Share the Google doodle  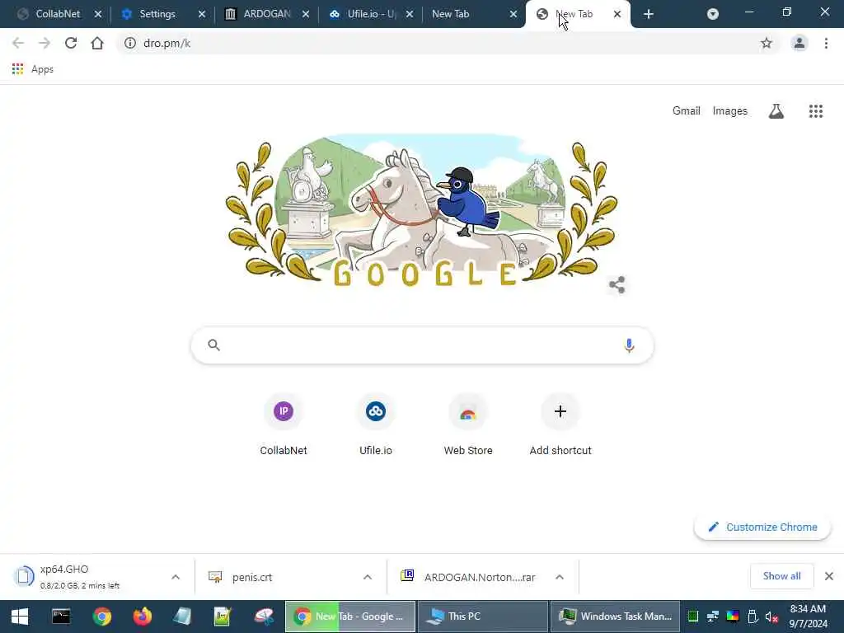[617, 284]
